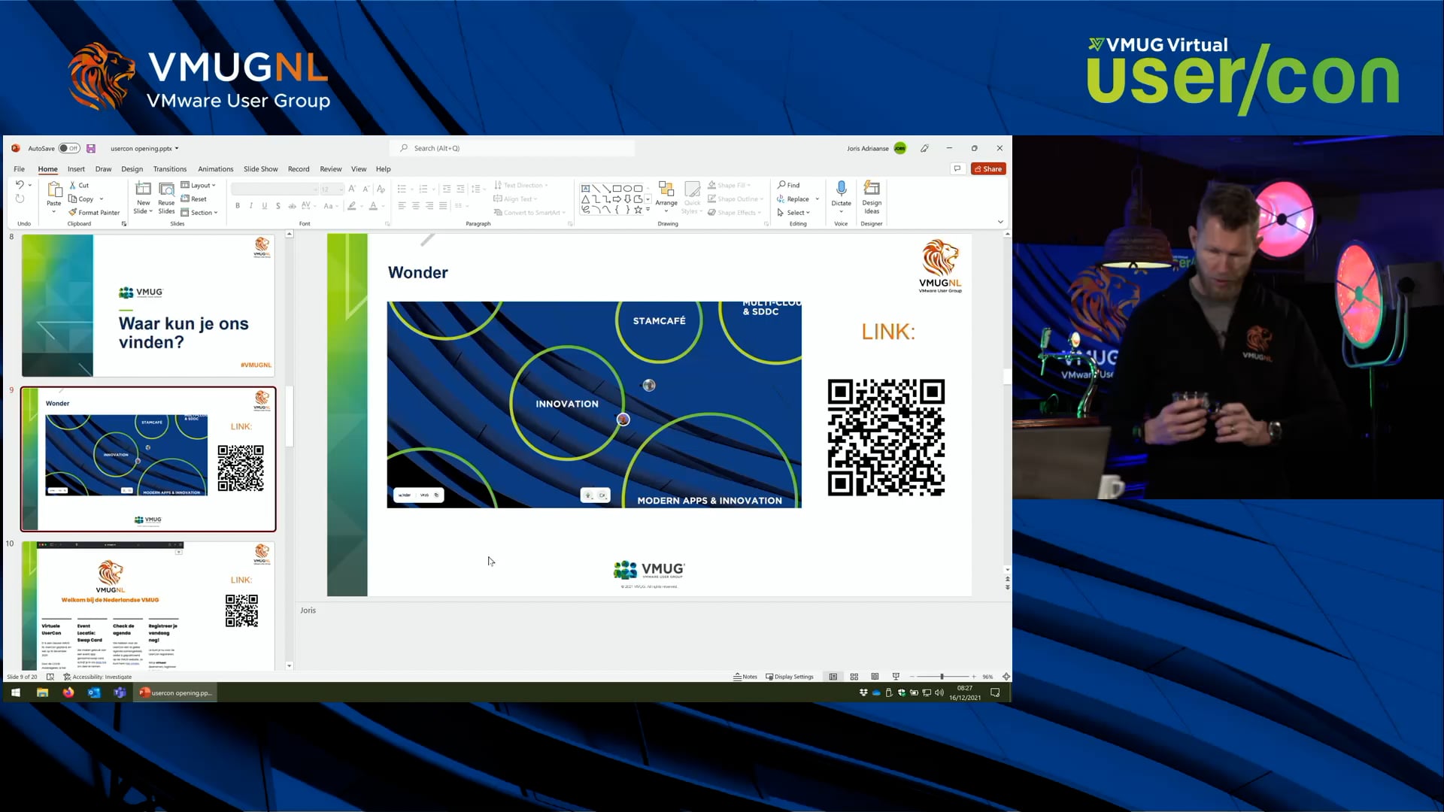Viewport: 1444px width, 812px height.
Task: Click the Find icon in Editing group
Action: tap(788, 185)
